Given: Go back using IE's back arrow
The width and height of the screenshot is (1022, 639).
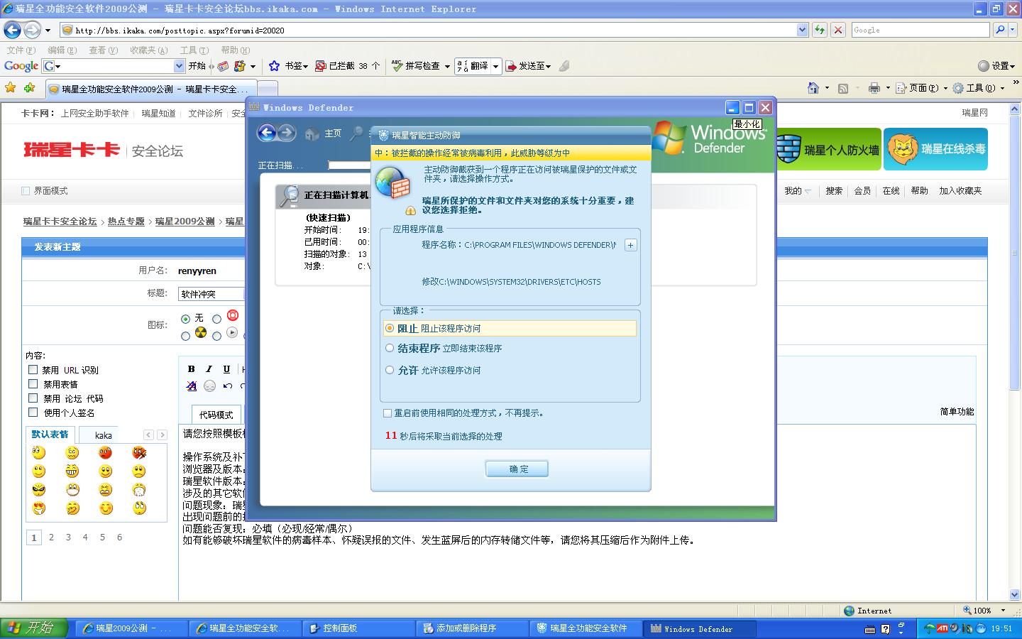Looking at the screenshot, I should coord(12,30).
